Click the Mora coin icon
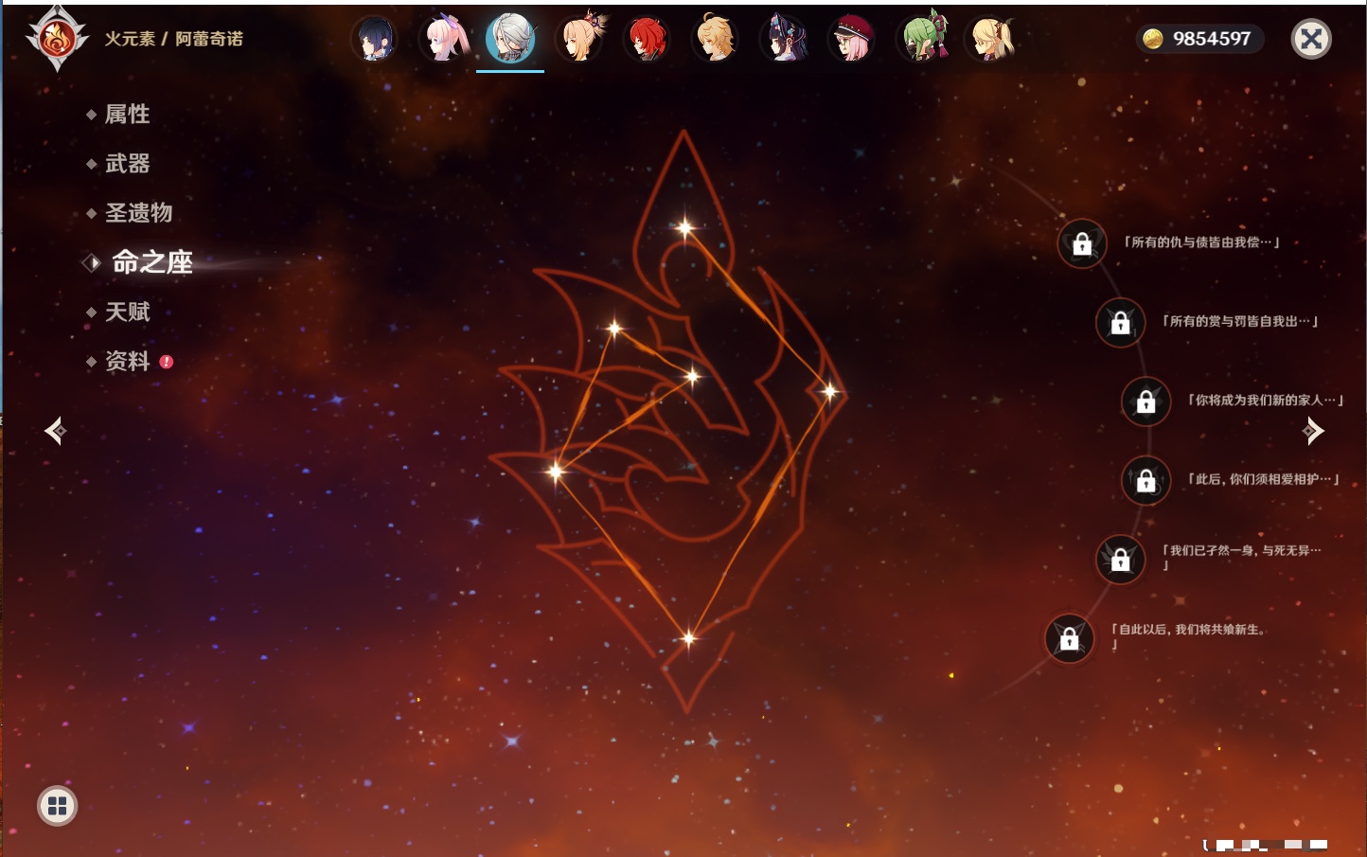 [x=1152, y=39]
